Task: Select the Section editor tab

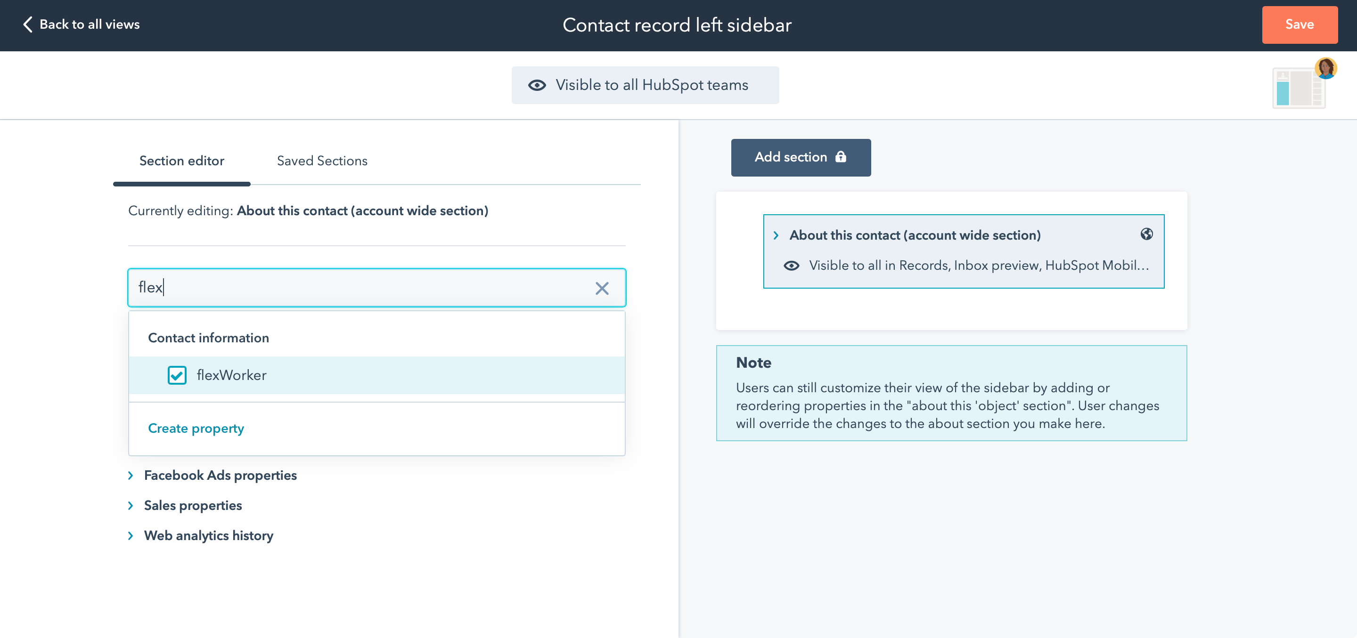Action: [182, 161]
